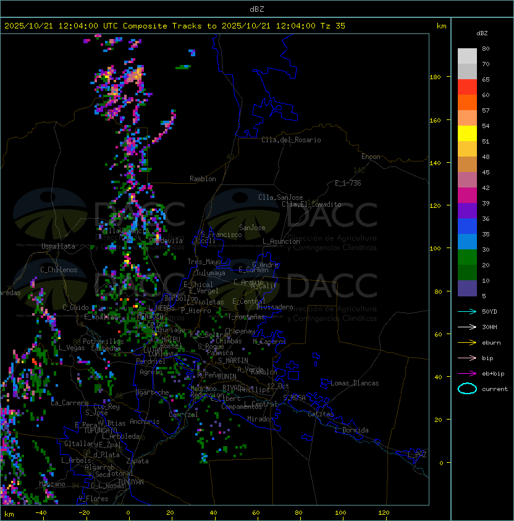514x521 pixels.
Task: Click the Encon map label
Action: coord(371,157)
